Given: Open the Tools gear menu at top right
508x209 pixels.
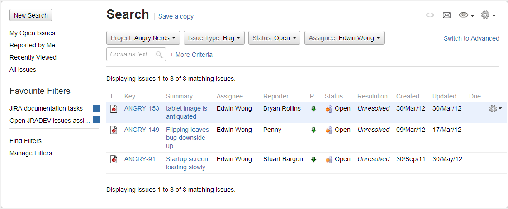Looking at the screenshot, I should [488, 15].
